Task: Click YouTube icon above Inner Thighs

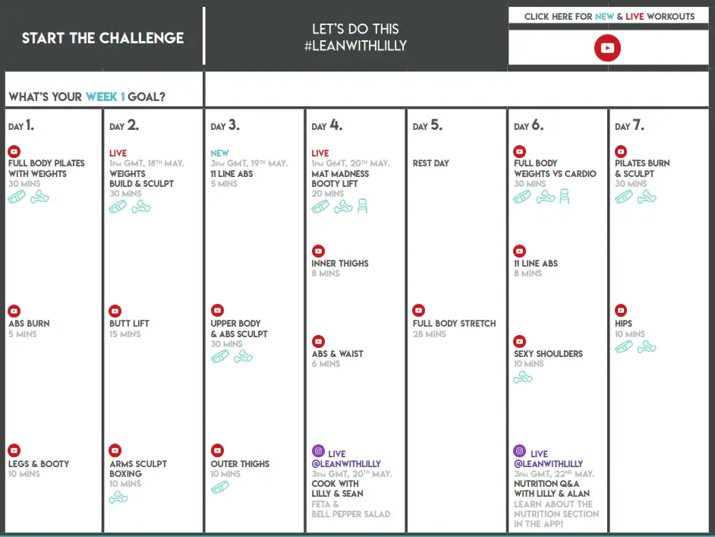Action: click(318, 251)
